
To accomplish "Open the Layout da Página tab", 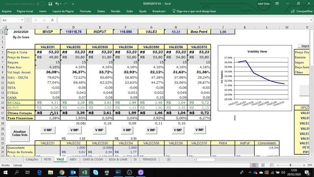I will [x=63, y=11].
